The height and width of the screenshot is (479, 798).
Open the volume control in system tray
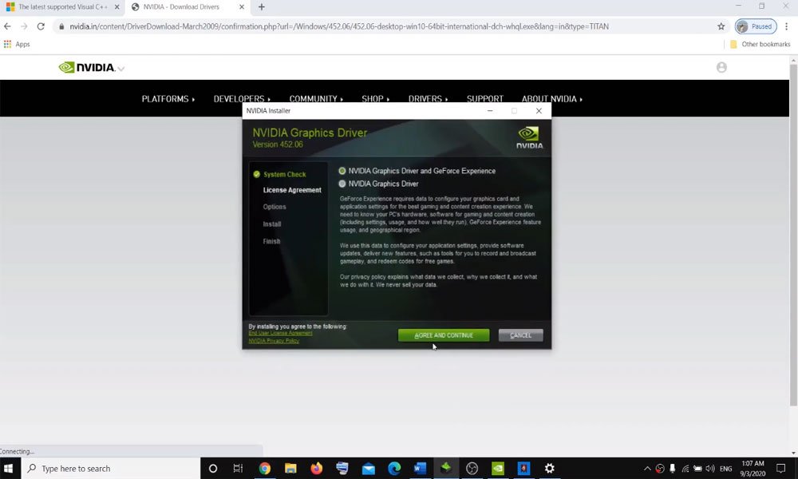[710, 469]
